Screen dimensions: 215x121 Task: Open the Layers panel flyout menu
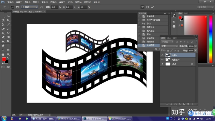point(196,38)
